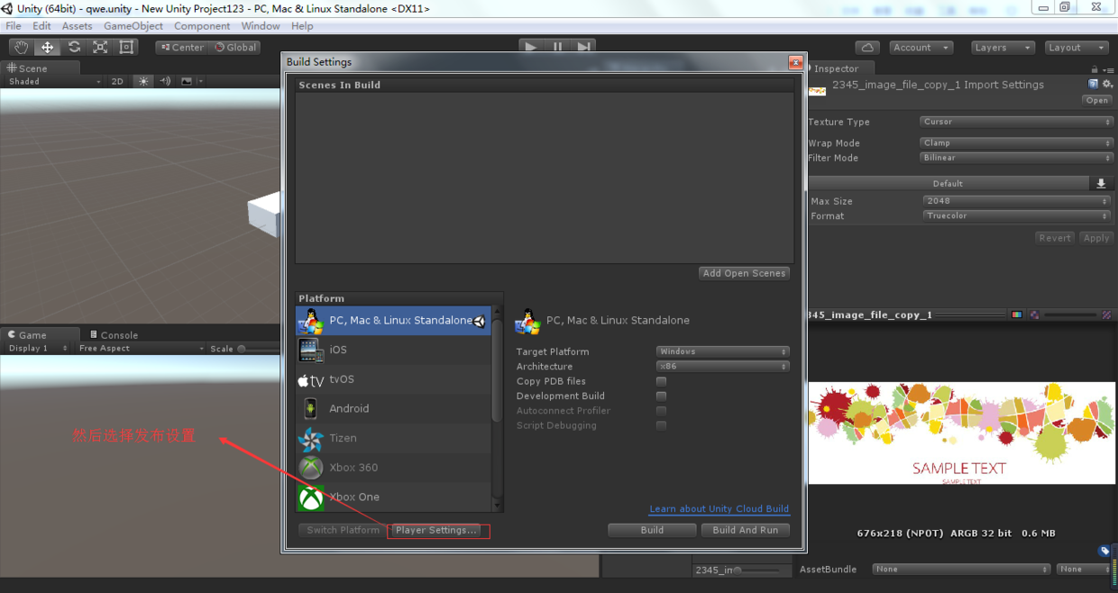
Task: Select the Rotate tool icon
Action: (74, 48)
